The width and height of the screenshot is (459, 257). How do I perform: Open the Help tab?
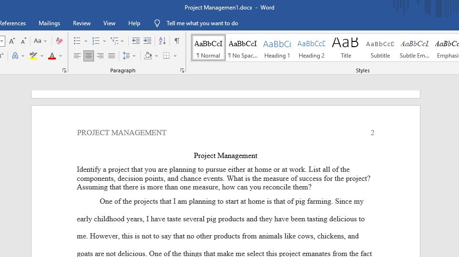(134, 23)
